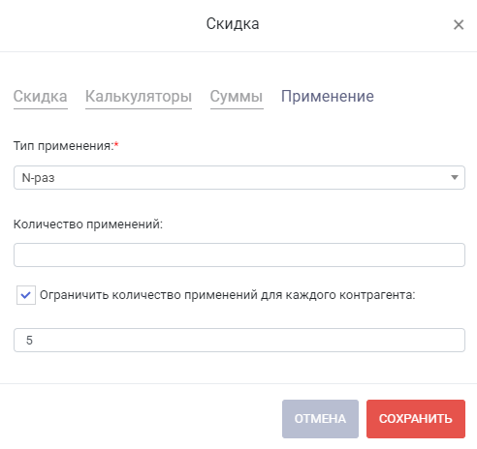Click the Тип применения field label
The image size is (477, 449).
coord(63,146)
